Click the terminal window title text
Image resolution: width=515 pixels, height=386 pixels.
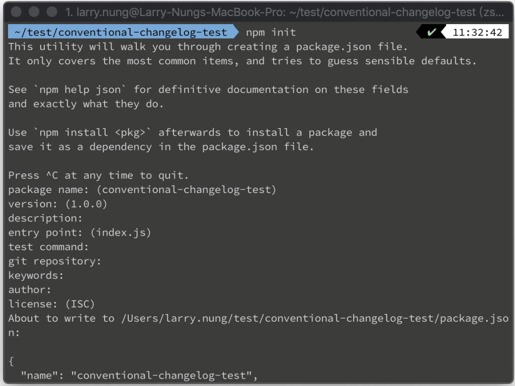[285, 12]
